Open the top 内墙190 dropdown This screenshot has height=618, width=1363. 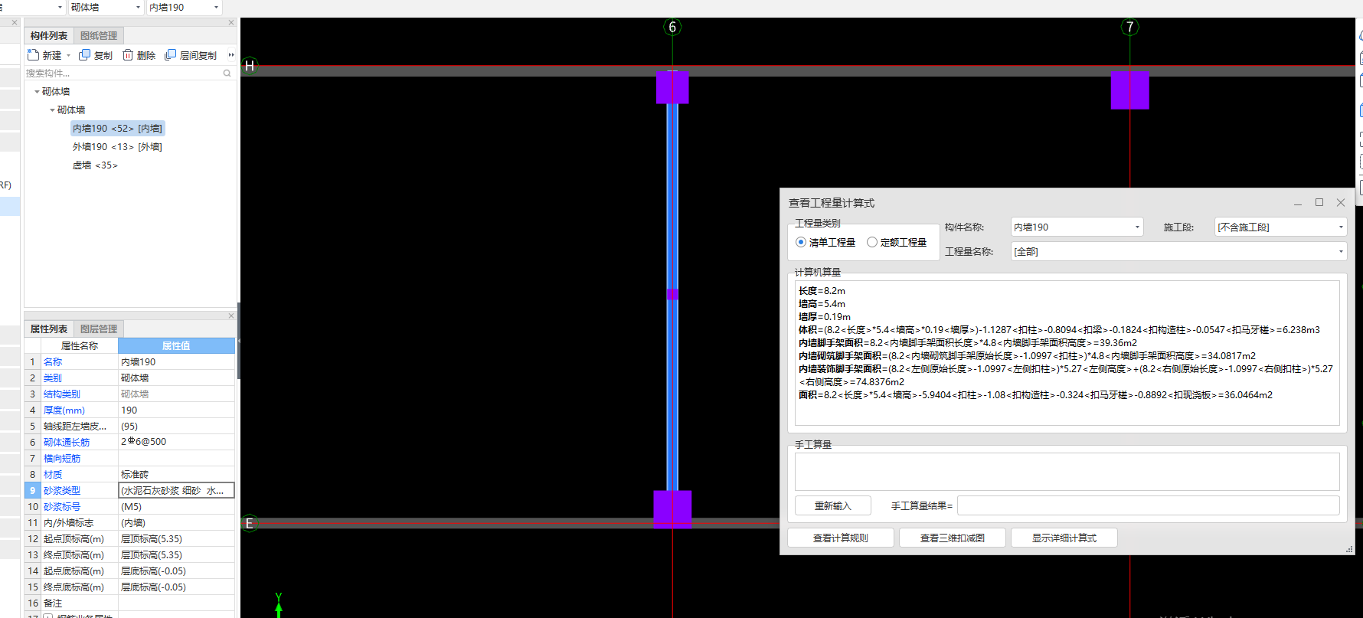[x=184, y=7]
